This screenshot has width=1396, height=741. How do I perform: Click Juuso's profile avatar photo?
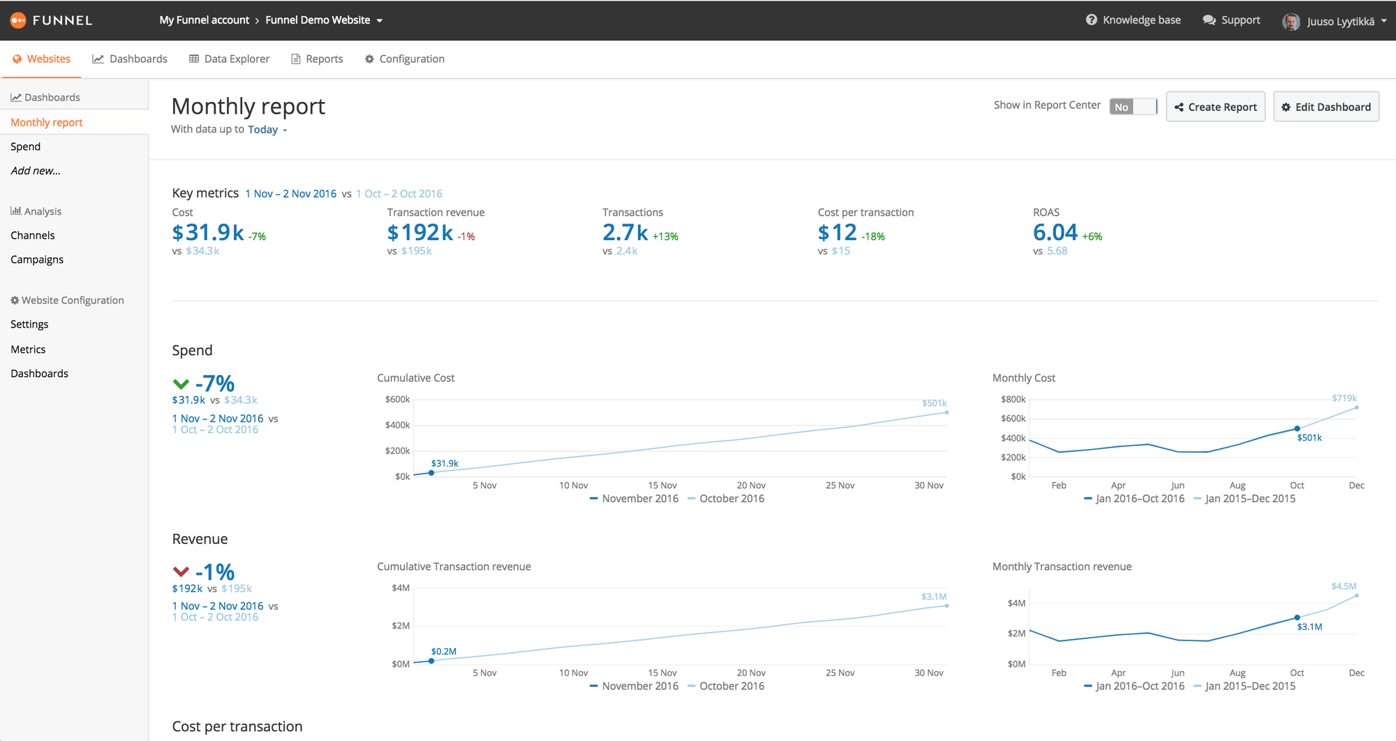(1293, 20)
